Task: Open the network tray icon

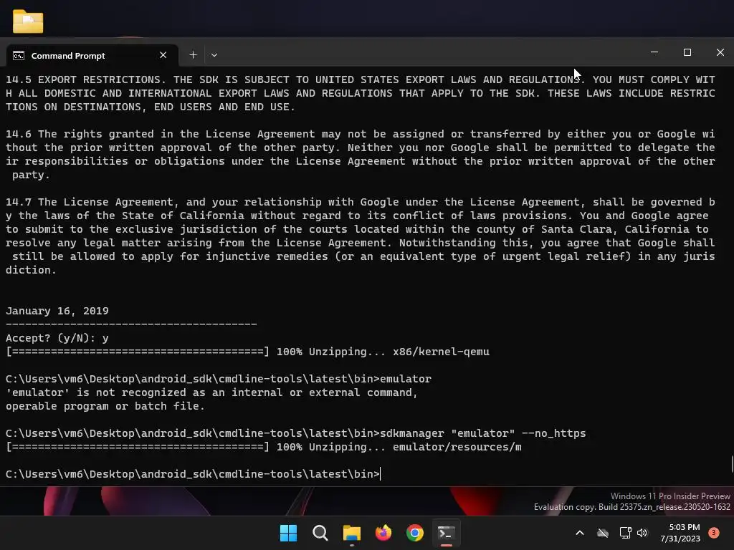Action: click(x=625, y=533)
